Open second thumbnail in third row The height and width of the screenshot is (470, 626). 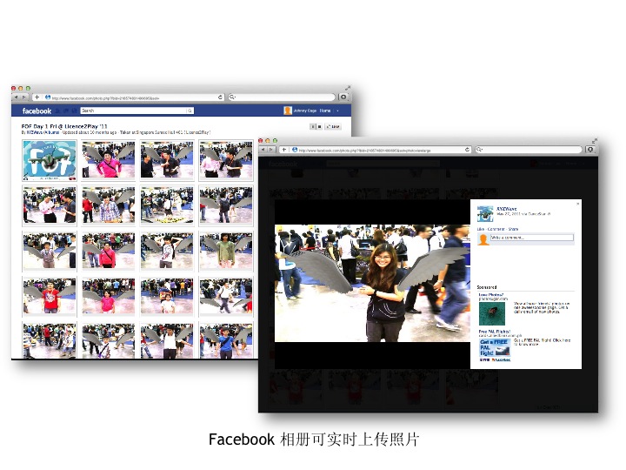108,252
